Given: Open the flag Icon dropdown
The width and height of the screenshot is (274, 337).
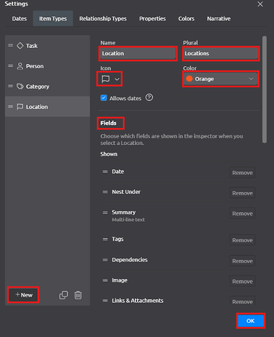Looking at the screenshot, I should pos(110,79).
